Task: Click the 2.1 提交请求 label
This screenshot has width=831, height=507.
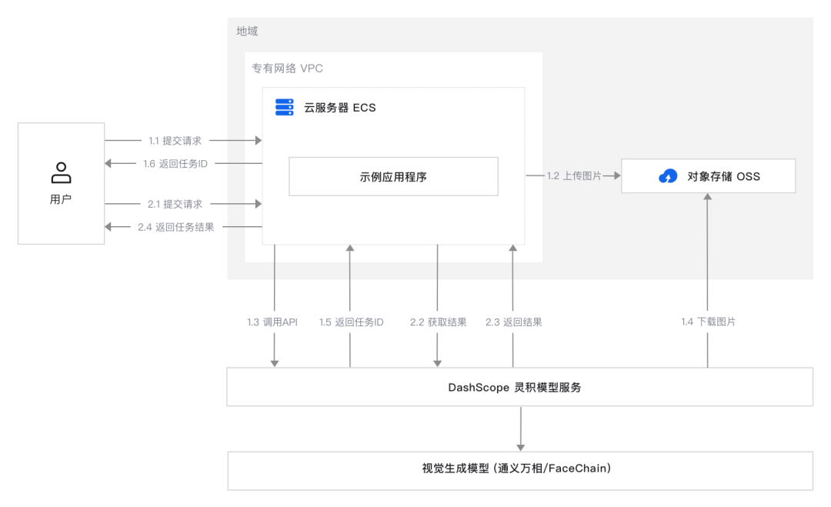Action: (175, 204)
